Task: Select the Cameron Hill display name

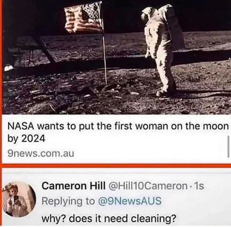Action: pyautogui.click(x=74, y=186)
